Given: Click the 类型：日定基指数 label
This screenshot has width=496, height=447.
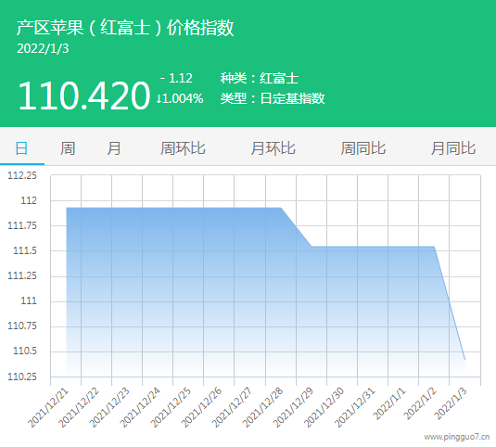Looking at the screenshot, I should (273, 98).
